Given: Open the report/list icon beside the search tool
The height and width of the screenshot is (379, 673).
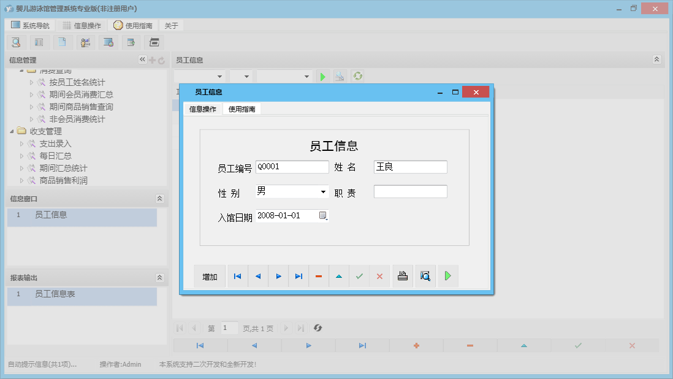Looking at the screenshot, I should (x=39, y=42).
